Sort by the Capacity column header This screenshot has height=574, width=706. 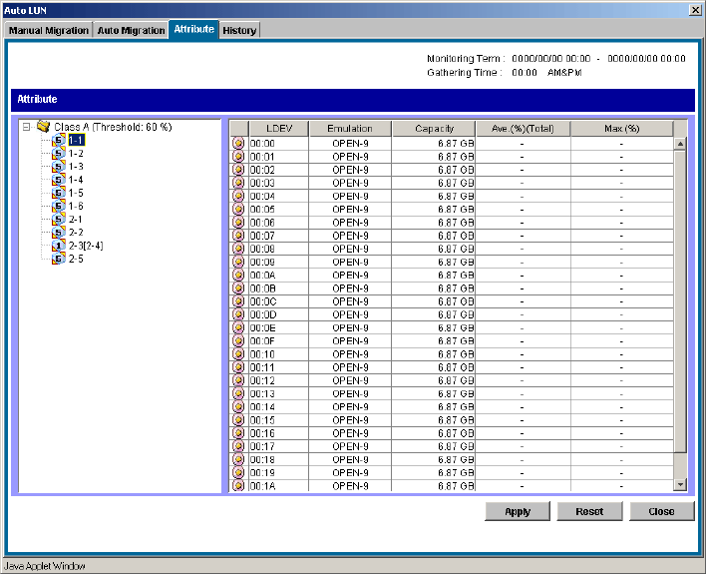click(x=434, y=129)
